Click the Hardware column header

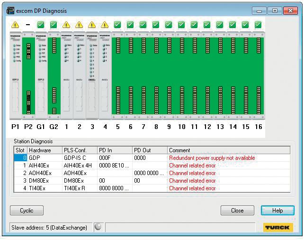pos(45,150)
